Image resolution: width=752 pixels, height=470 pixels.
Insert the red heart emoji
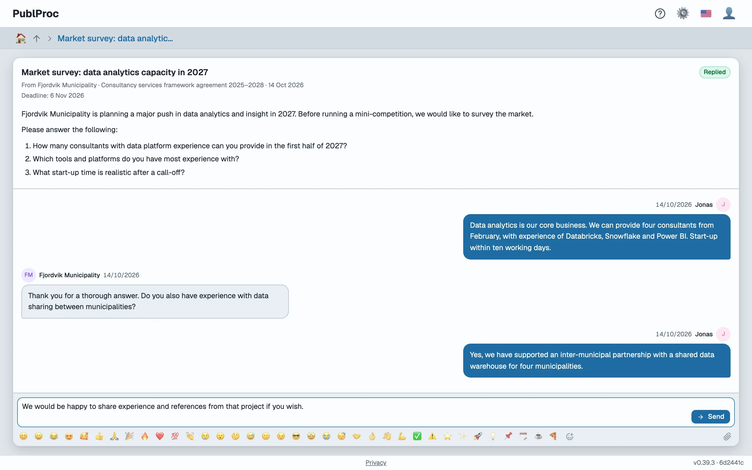[x=160, y=436]
